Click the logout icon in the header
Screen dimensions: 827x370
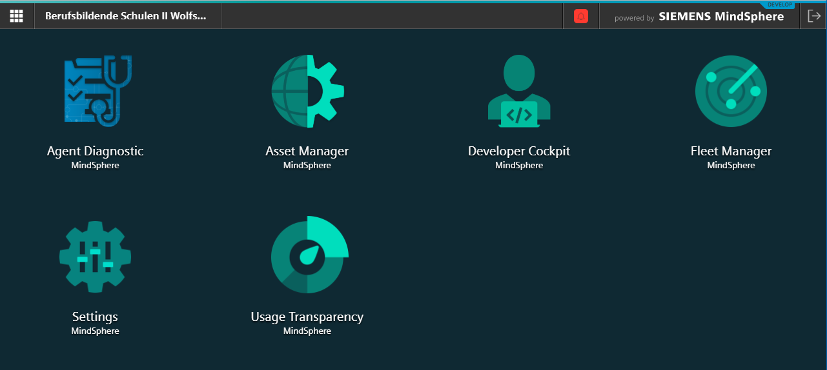[813, 17]
